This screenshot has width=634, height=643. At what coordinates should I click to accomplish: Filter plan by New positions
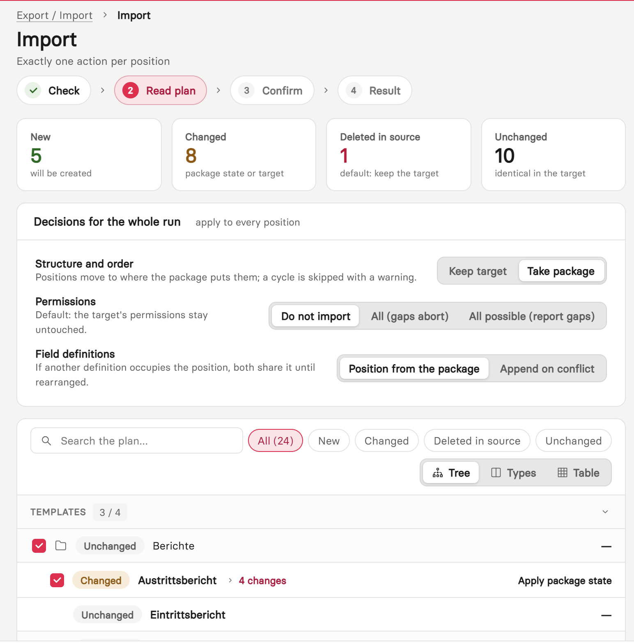click(329, 441)
